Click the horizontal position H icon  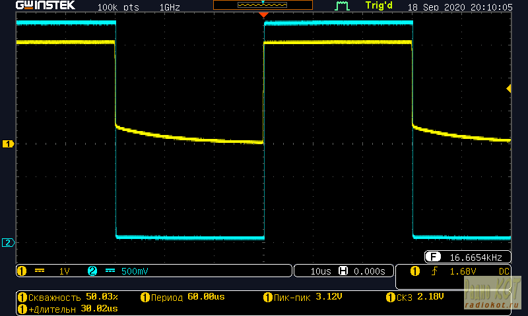pos(343,271)
